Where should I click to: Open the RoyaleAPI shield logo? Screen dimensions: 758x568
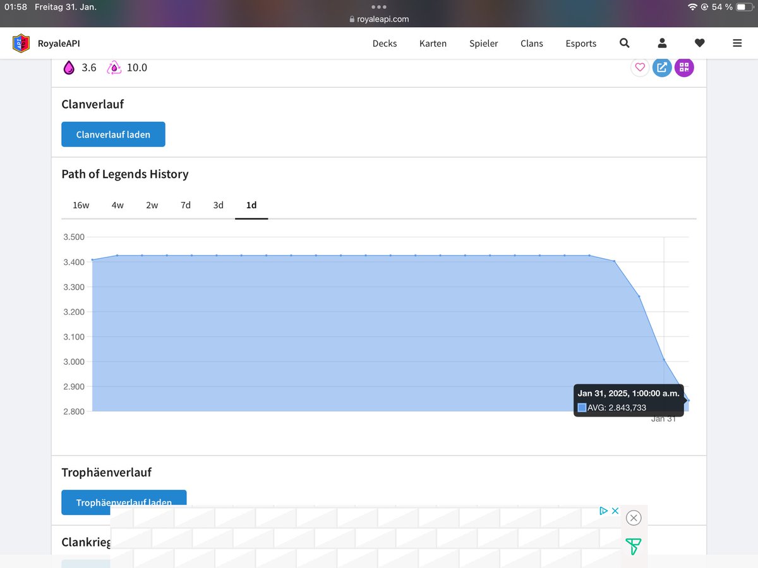pyautogui.click(x=21, y=44)
